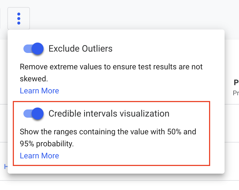Click the Credible intervals visualization label

point(109,114)
